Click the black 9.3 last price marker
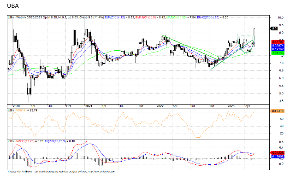 (x=274, y=29)
